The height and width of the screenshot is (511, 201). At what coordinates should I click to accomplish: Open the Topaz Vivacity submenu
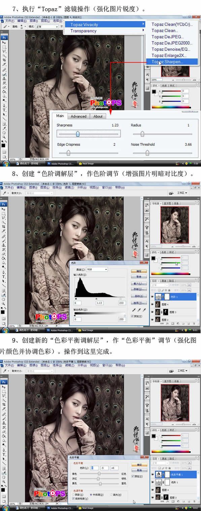coord(105,24)
